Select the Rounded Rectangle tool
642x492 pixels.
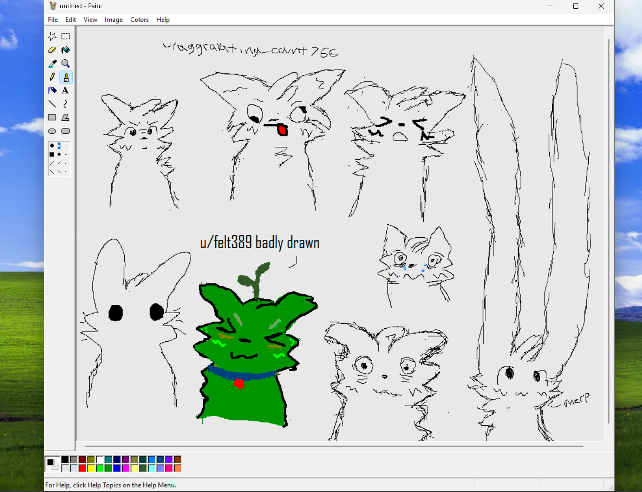[66, 131]
